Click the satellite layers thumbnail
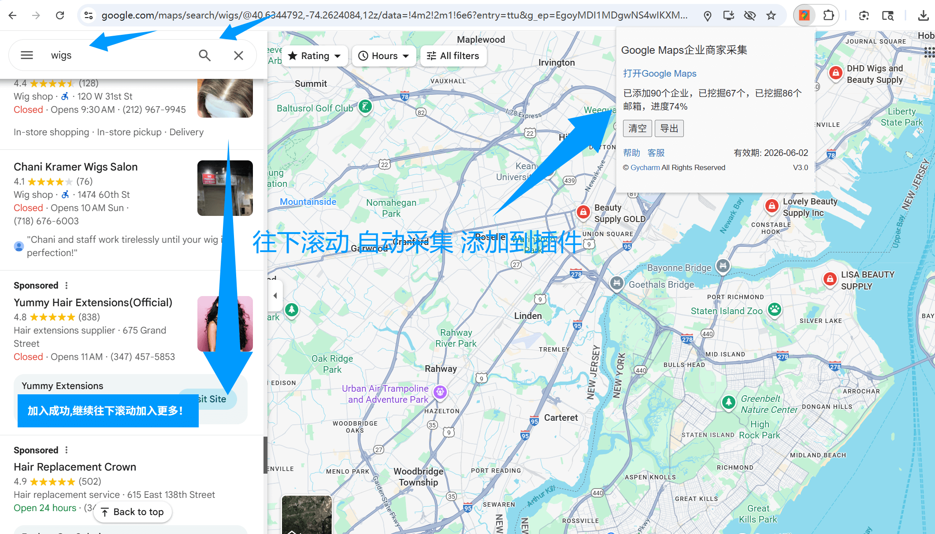Image resolution: width=935 pixels, height=534 pixels. click(x=307, y=515)
